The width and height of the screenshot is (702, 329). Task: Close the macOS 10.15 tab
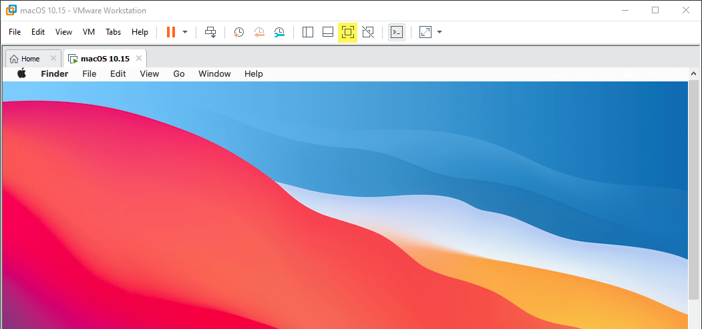coord(139,58)
